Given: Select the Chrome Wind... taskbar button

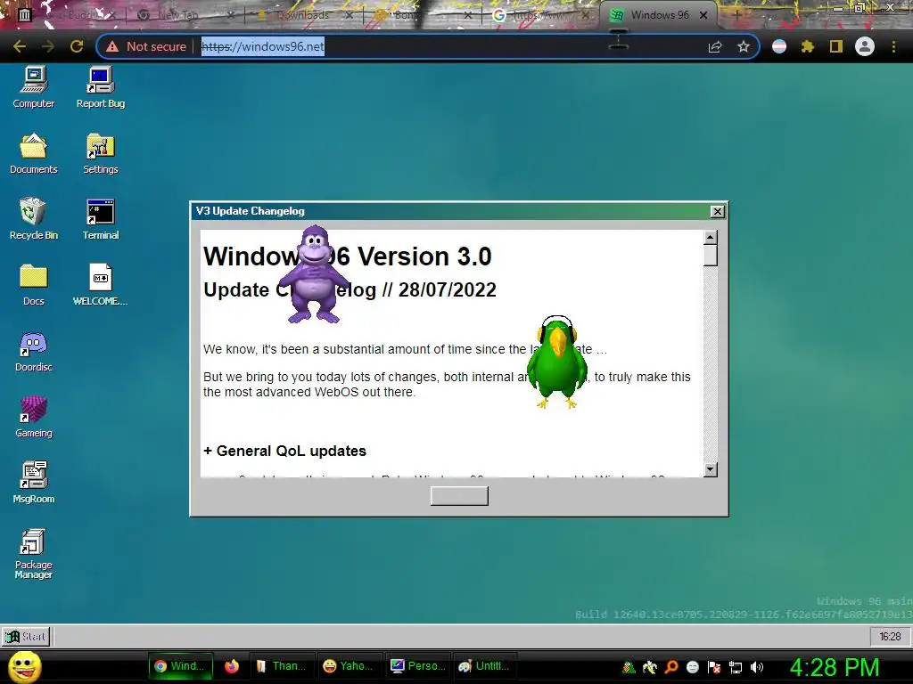Looking at the screenshot, I should coord(180,666).
